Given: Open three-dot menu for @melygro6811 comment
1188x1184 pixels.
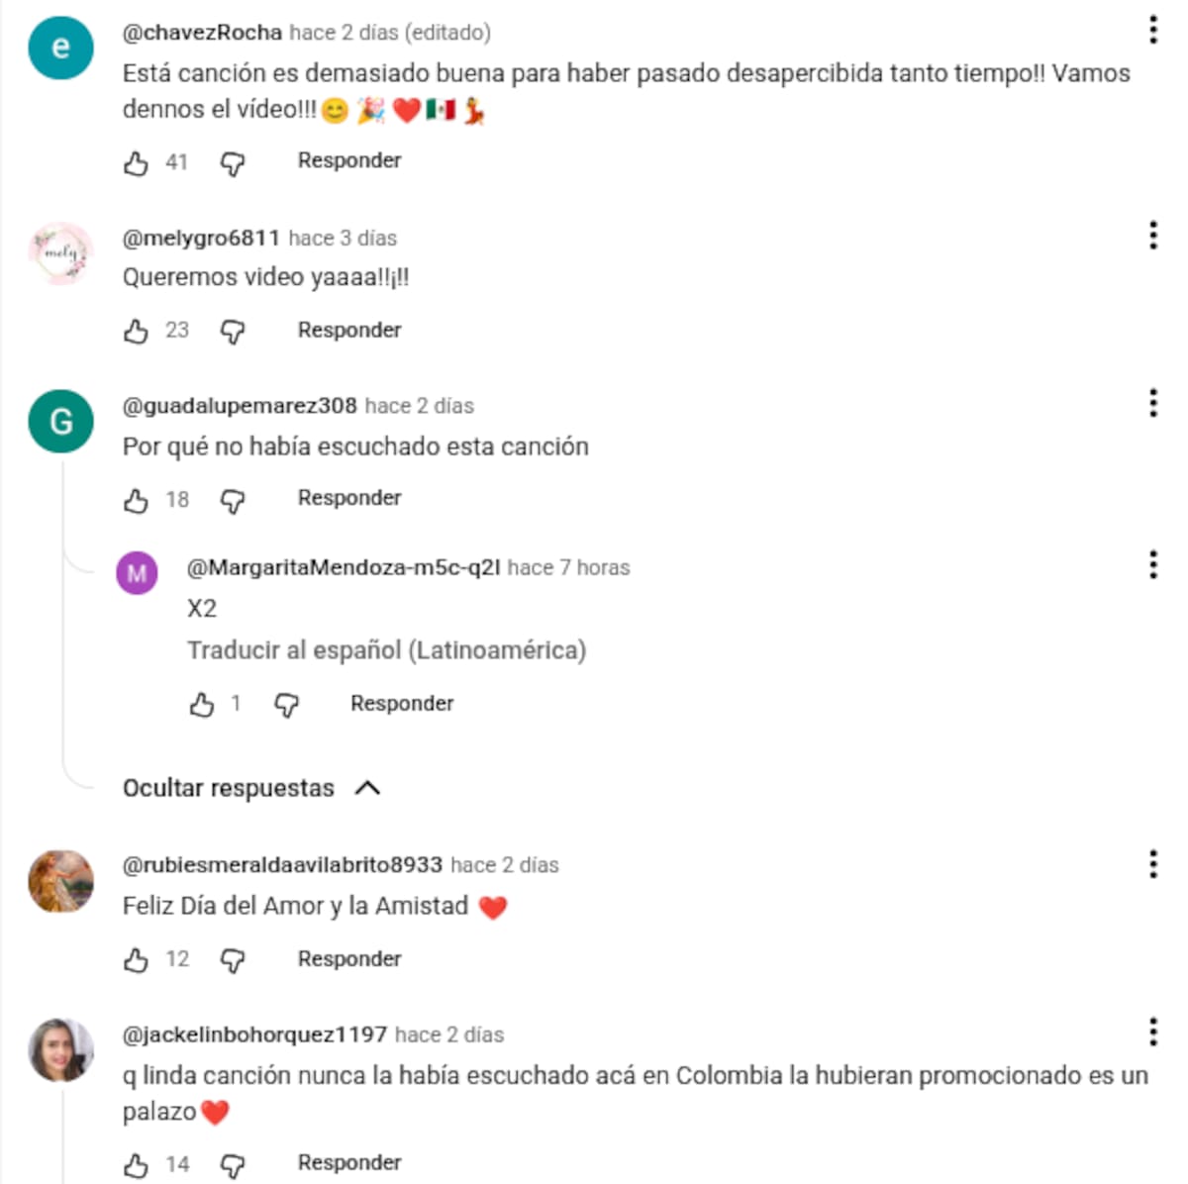Looking at the screenshot, I should pyautogui.click(x=1153, y=236).
